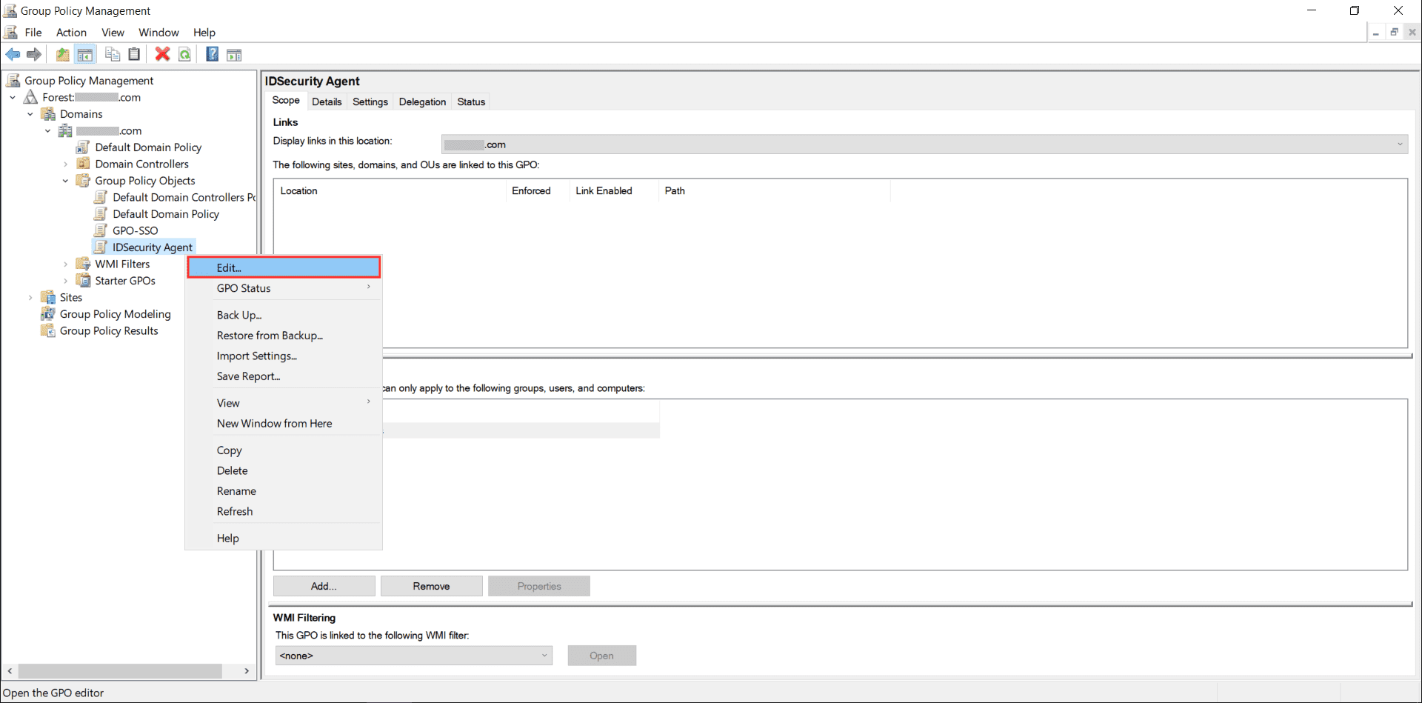Open the Status tab
Image resolution: width=1422 pixels, height=703 pixels.
(x=471, y=101)
